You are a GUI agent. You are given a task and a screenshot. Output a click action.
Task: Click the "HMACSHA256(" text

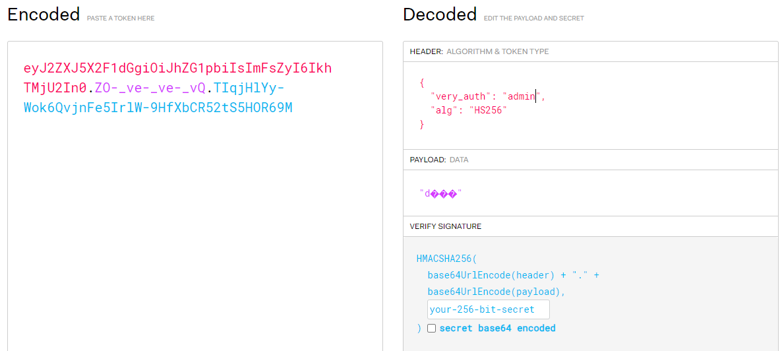pos(446,258)
